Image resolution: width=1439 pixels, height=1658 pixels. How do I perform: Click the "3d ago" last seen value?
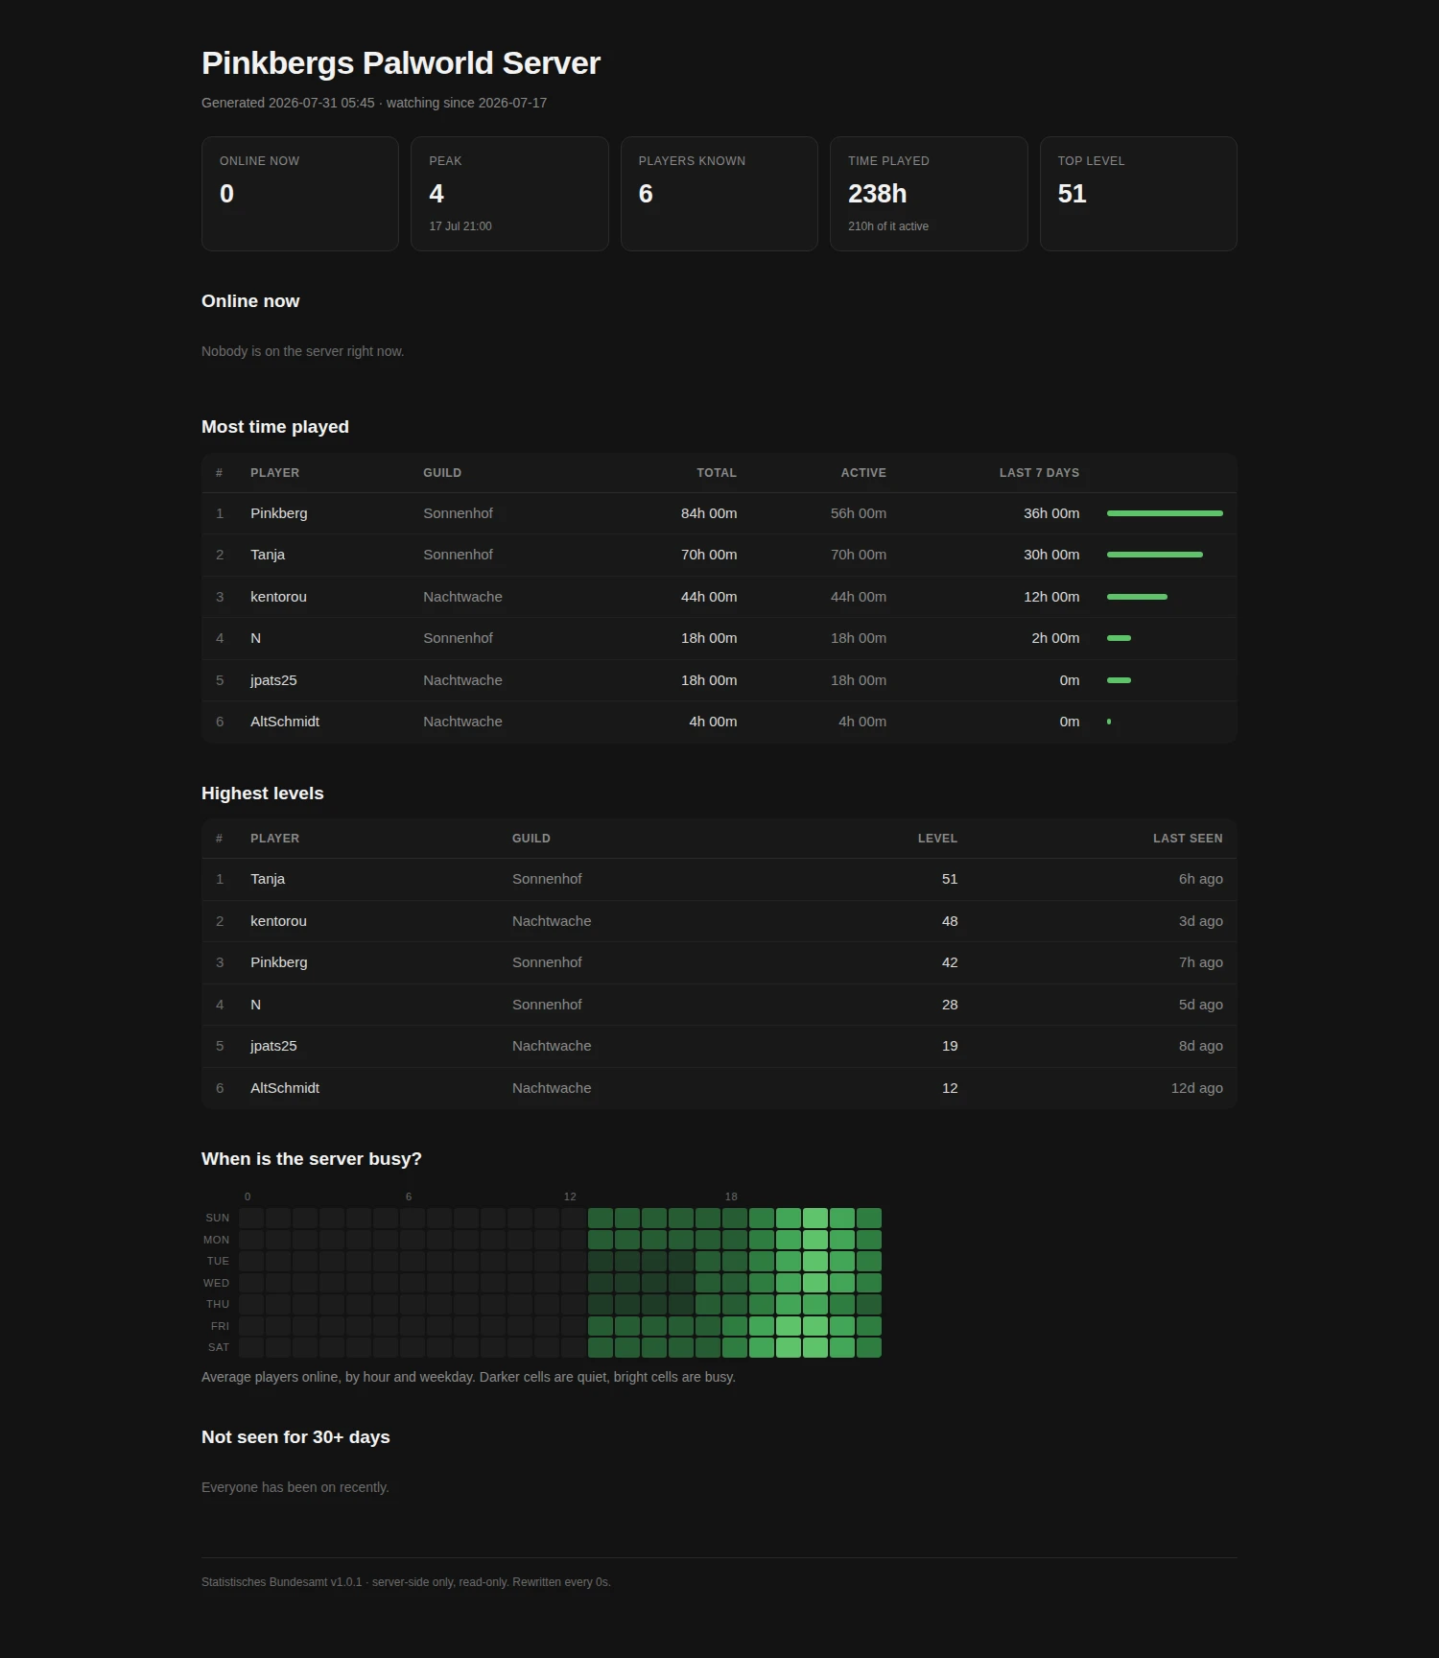tap(1201, 921)
